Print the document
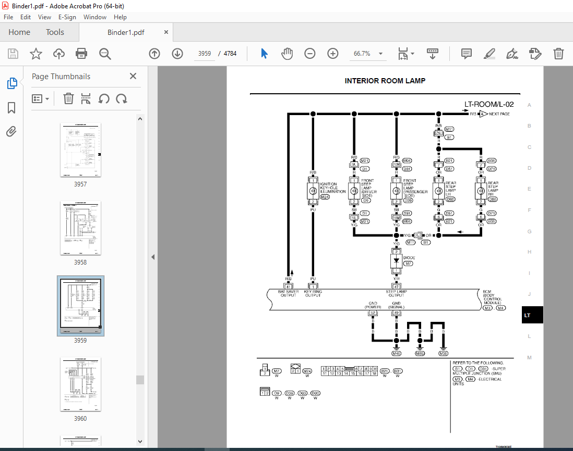The height and width of the screenshot is (451, 573). click(x=81, y=54)
